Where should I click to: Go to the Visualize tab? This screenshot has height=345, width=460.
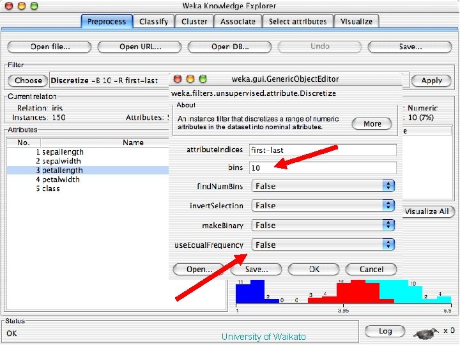(356, 22)
